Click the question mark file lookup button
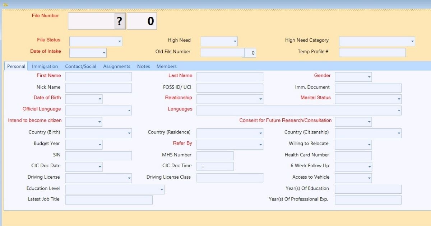Image resolution: width=431 pixels, height=226 pixels. pyautogui.click(x=120, y=20)
